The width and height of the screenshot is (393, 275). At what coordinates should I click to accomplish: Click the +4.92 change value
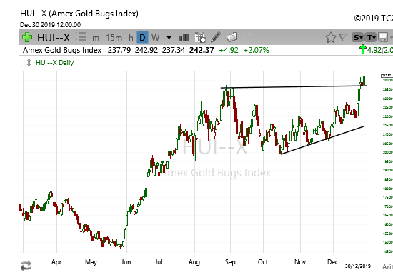(229, 50)
